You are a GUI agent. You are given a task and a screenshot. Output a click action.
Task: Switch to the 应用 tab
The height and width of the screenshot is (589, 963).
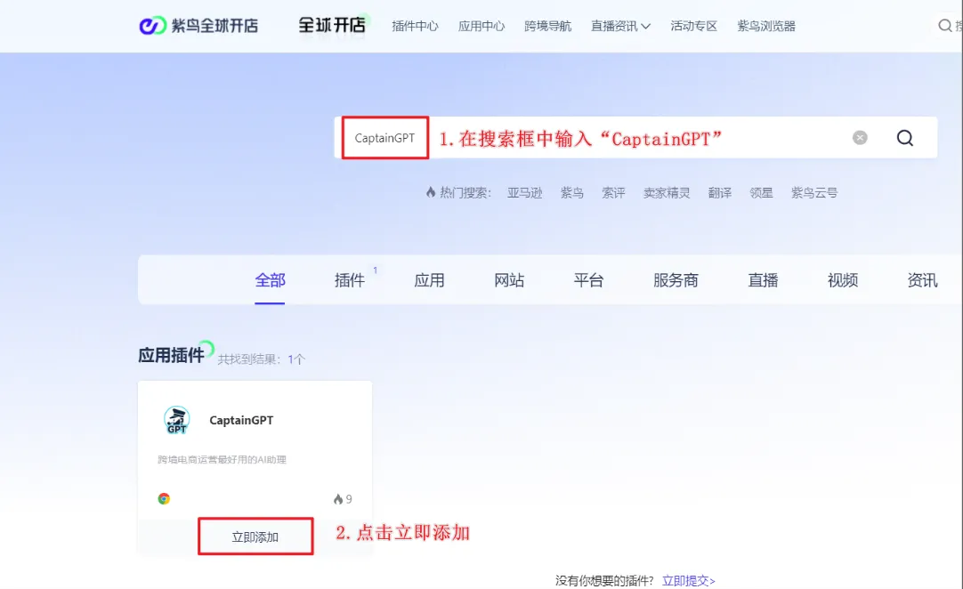(429, 280)
